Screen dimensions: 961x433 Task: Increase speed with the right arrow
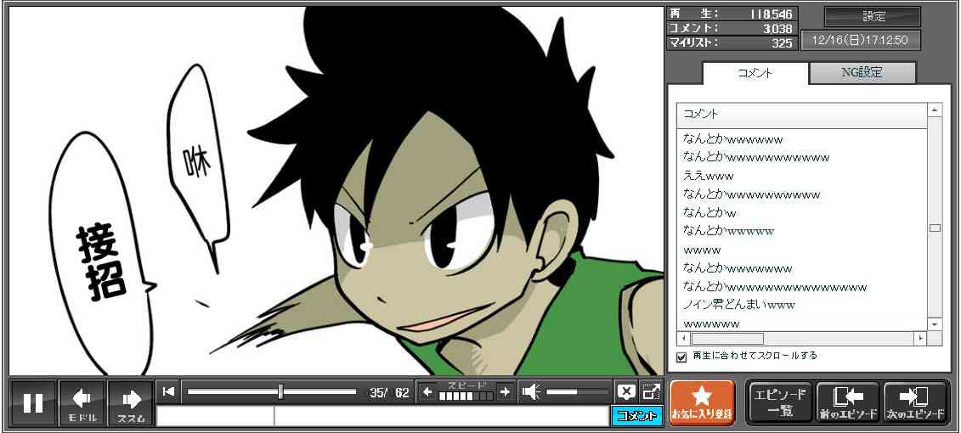coord(505,391)
